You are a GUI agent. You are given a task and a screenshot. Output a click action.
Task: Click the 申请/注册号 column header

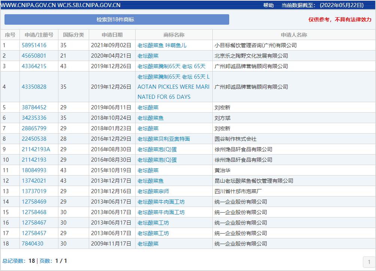[x=39, y=35]
